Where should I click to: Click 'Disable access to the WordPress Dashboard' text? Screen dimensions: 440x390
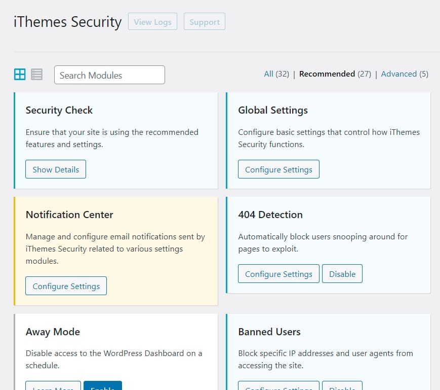(x=113, y=359)
